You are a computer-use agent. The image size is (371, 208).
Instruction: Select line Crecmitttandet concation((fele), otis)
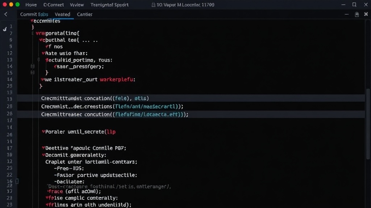tap(191, 98)
